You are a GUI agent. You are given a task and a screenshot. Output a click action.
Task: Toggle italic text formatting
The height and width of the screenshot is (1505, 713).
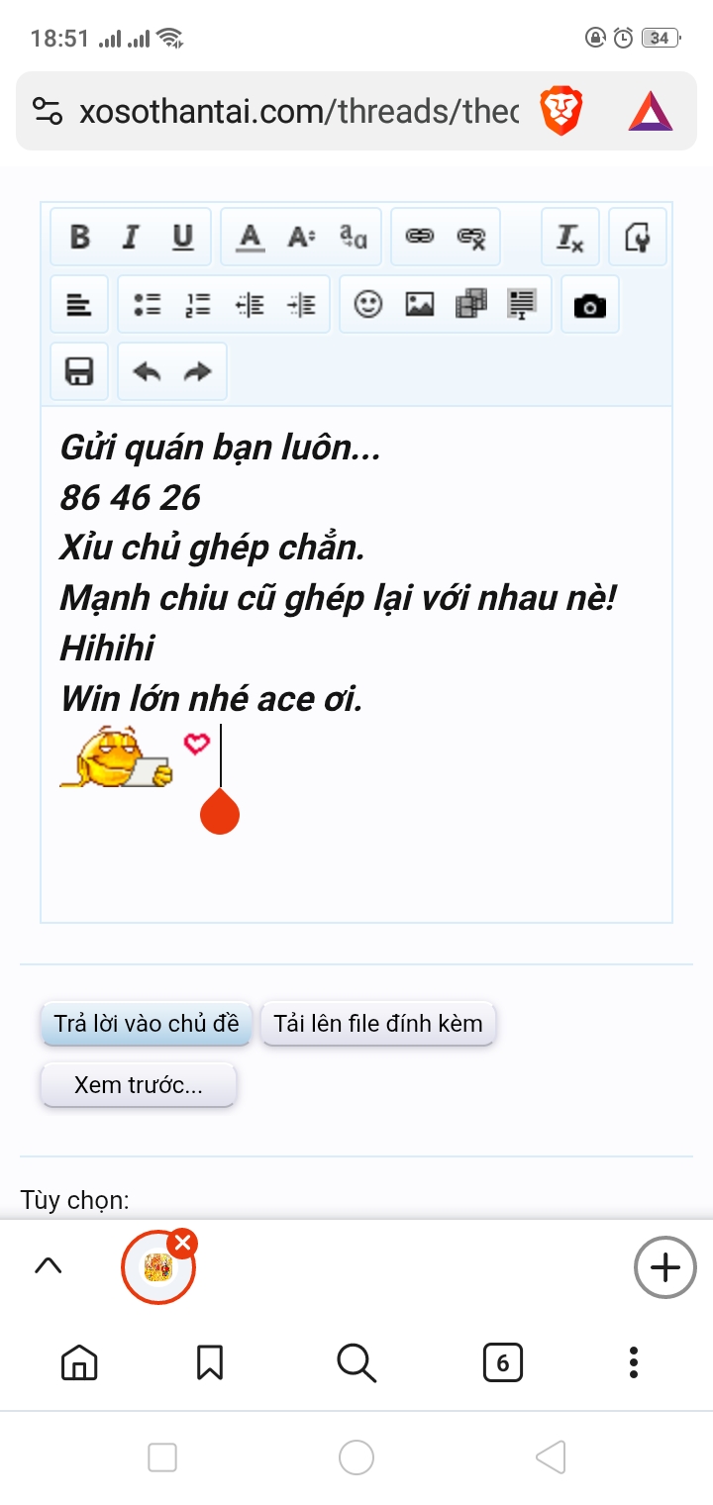tap(131, 238)
